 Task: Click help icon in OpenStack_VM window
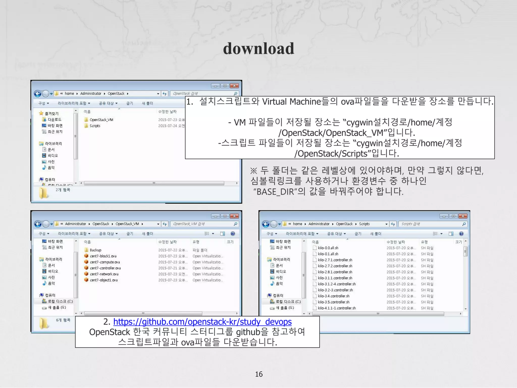click(233, 234)
